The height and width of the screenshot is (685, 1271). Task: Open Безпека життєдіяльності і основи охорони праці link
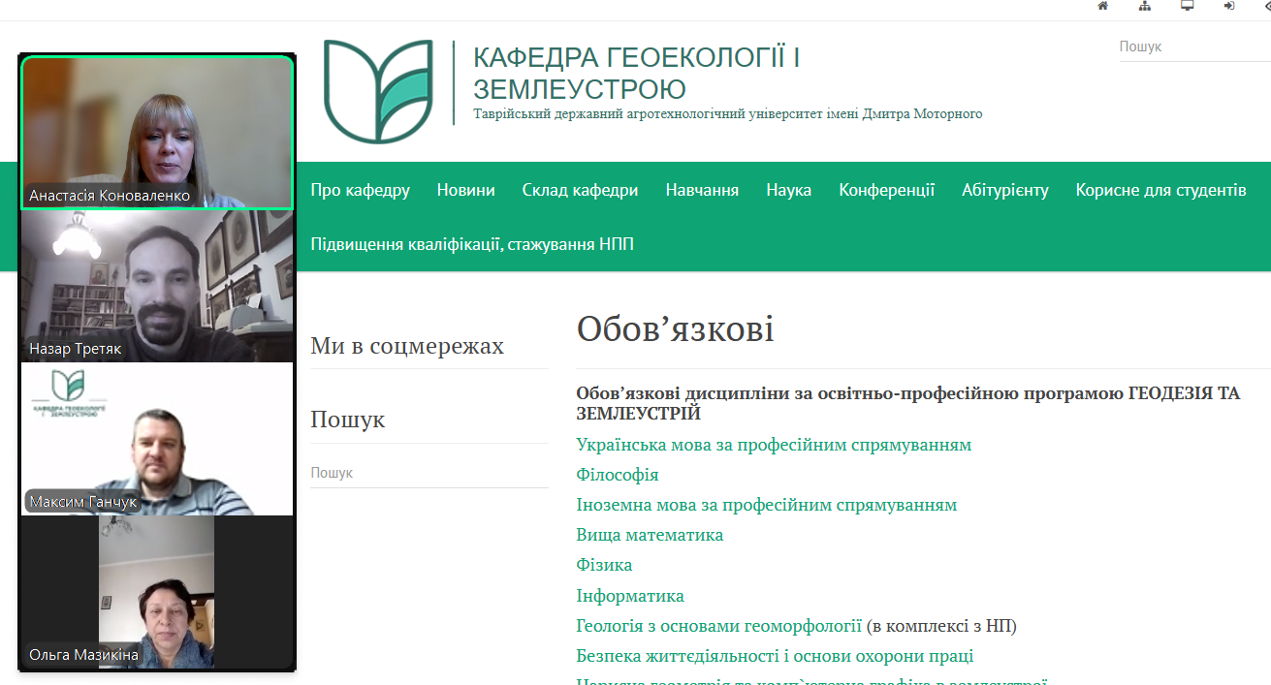pos(775,656)
